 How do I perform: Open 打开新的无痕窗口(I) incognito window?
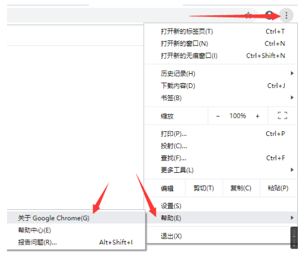(221, 56)
